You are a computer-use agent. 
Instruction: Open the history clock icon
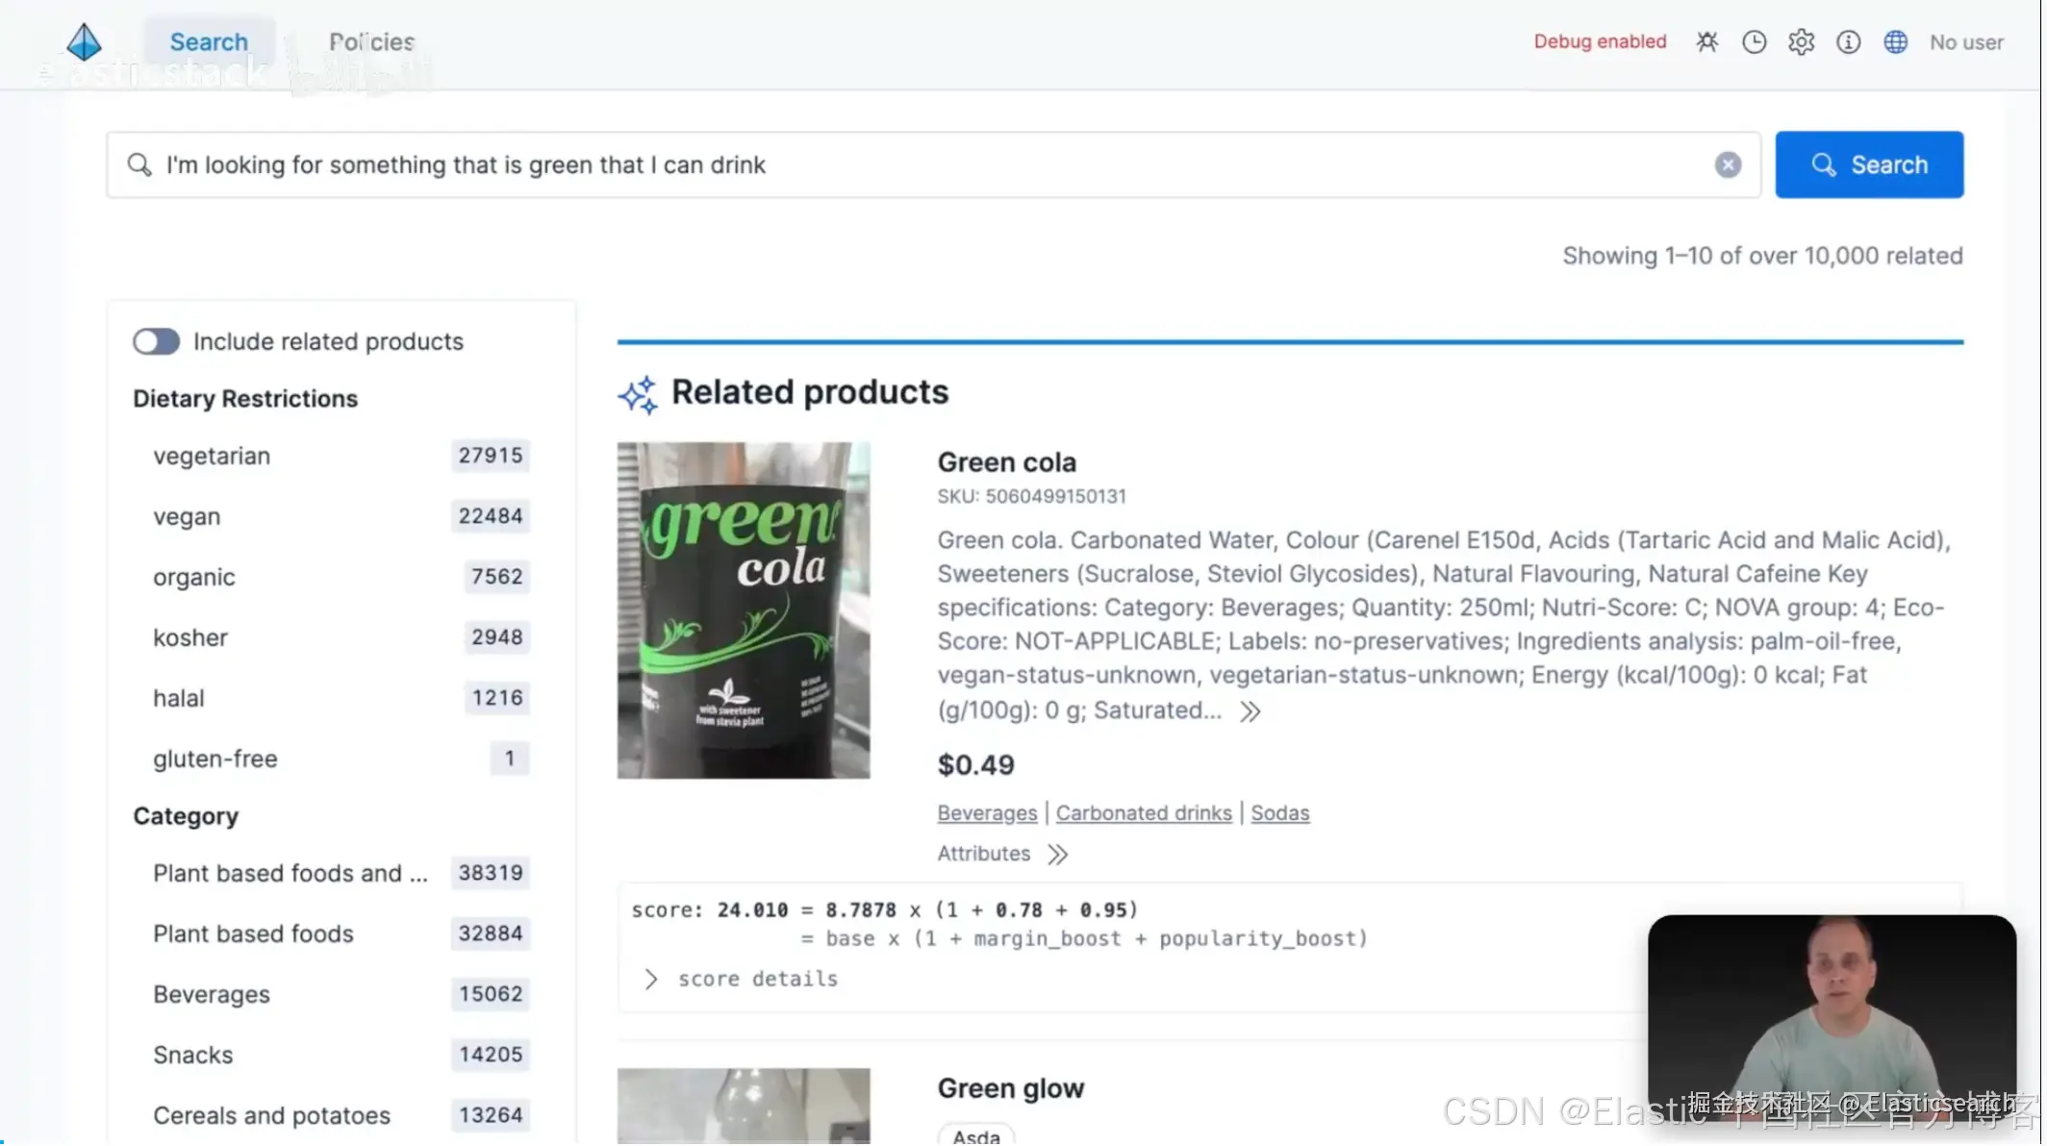point(1755,41)
